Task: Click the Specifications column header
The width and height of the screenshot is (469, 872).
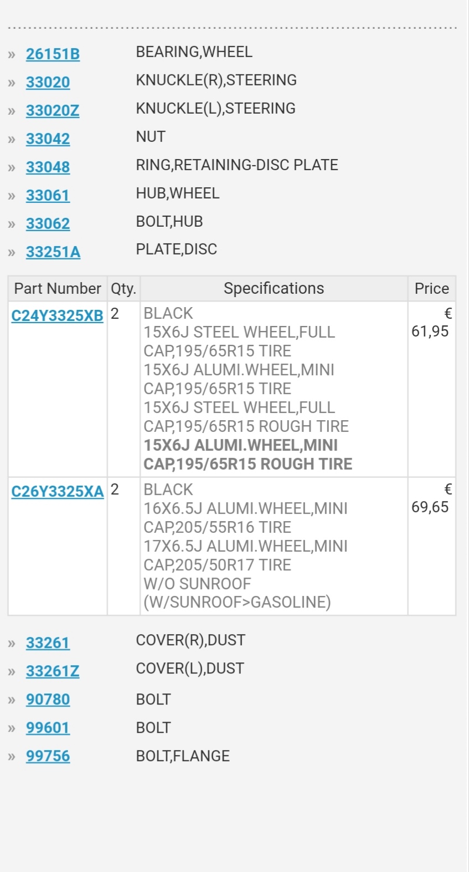Action: tap(274, 288)
